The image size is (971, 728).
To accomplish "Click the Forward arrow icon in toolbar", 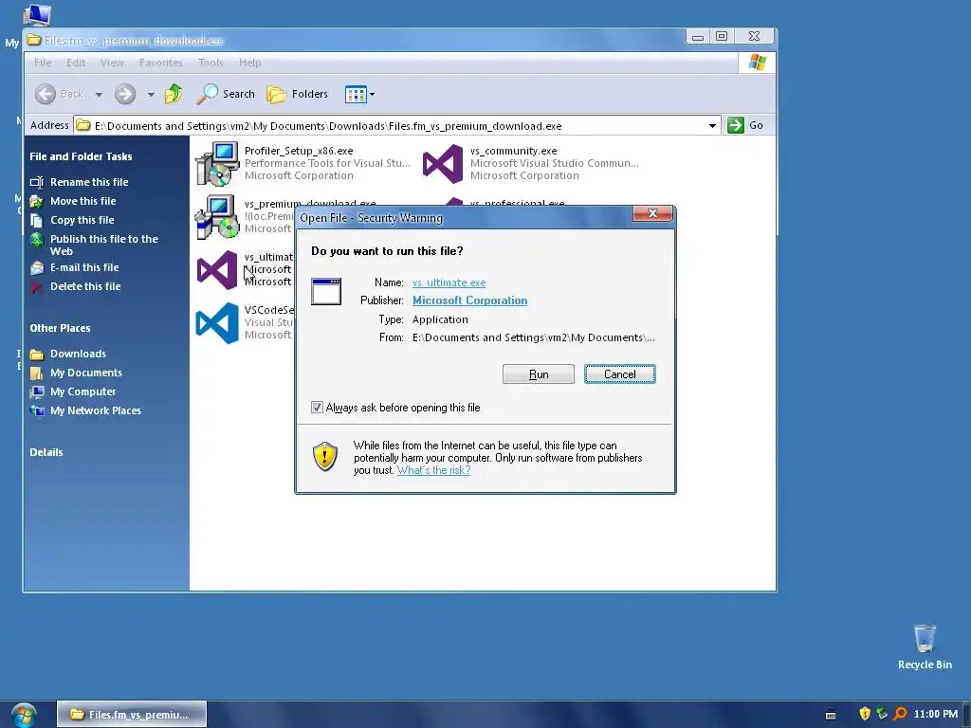I will tap(125, 94).
